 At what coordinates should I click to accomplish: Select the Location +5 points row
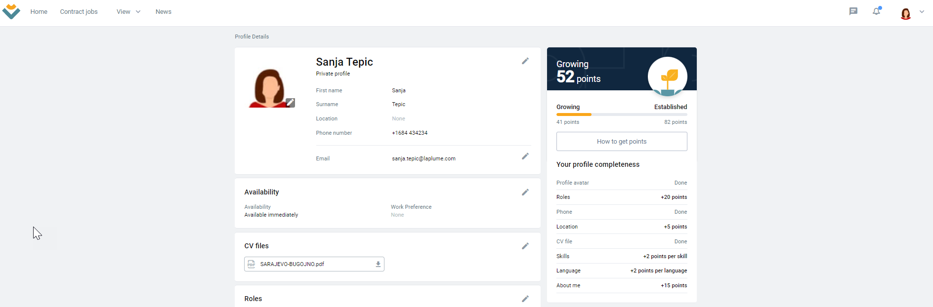click(x=622, y=227)
